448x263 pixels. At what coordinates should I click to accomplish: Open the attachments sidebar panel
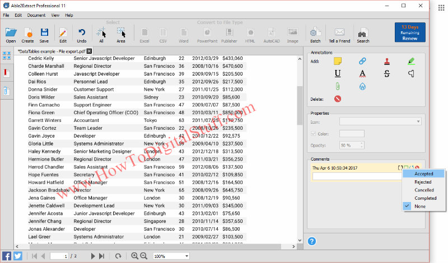(x=7, y=91)
